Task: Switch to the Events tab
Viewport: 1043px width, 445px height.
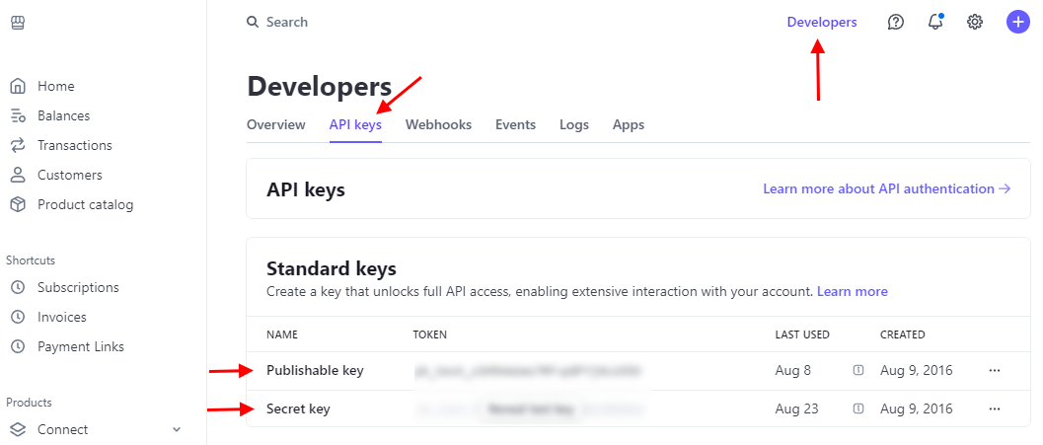Action: tap(515, 124)
